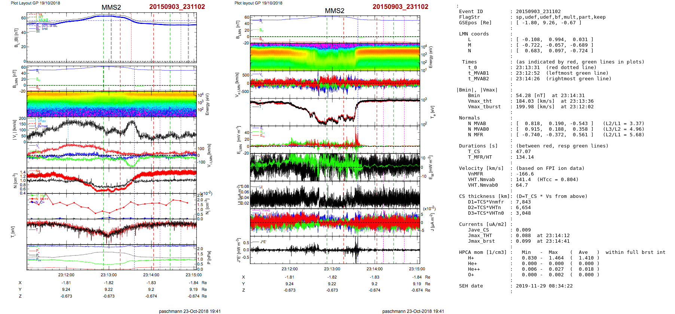
Task: Select the T_CS duration value 47.07
Action: (x=523, y=152)
